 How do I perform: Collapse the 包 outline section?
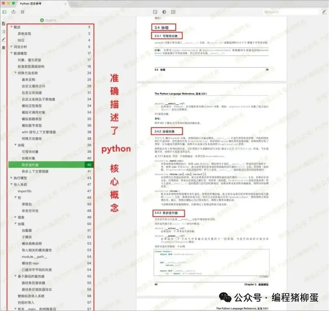[x=15, y=198]
